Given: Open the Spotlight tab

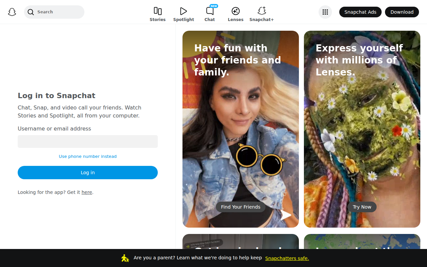Looking at the screenshot, I should click(183, 14).
